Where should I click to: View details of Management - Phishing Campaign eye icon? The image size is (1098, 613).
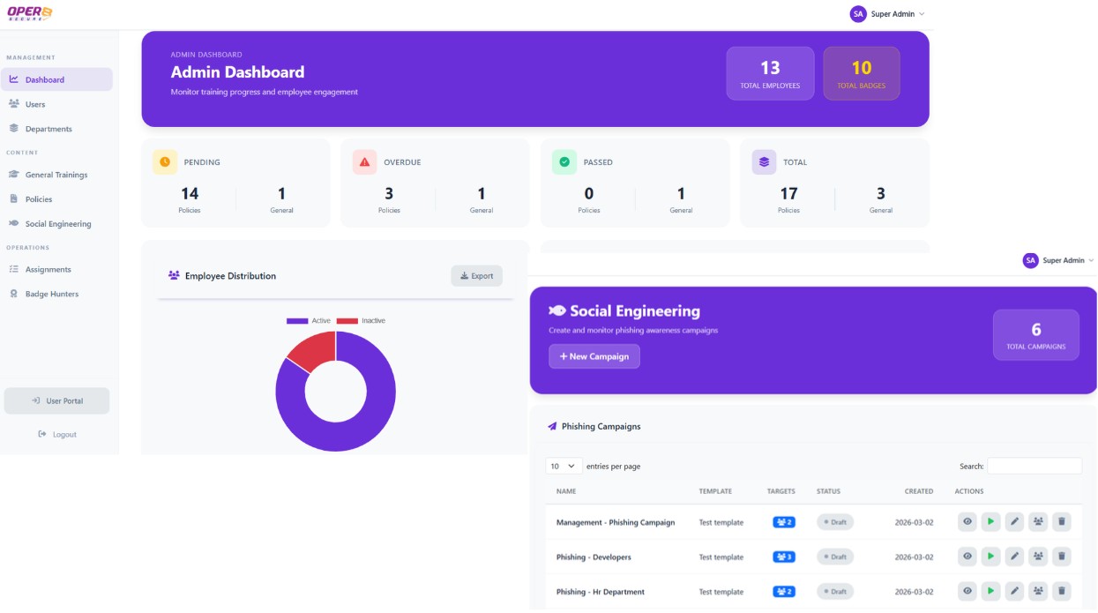(967, 521)
